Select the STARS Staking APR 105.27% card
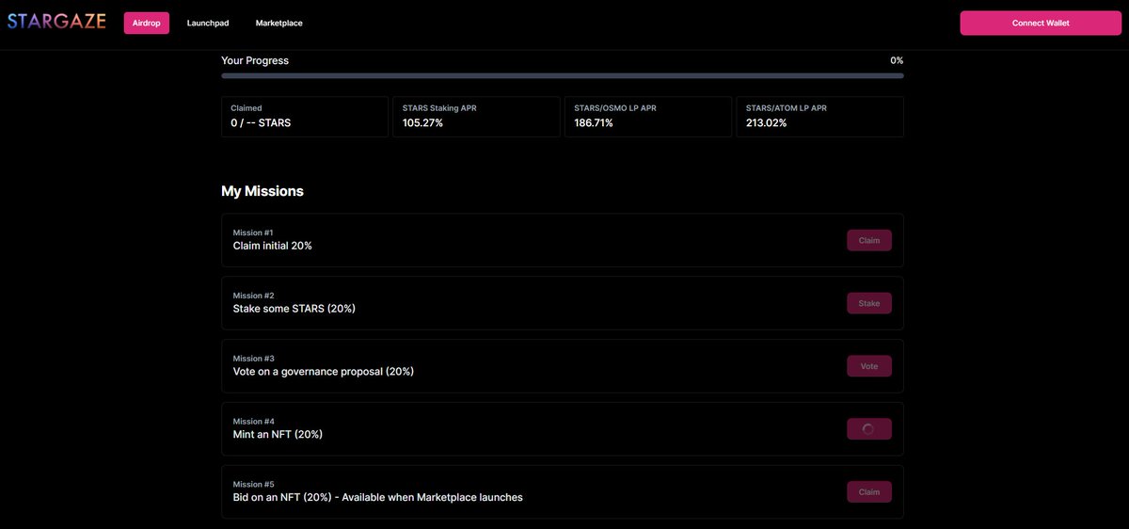 tap(476, 117)
